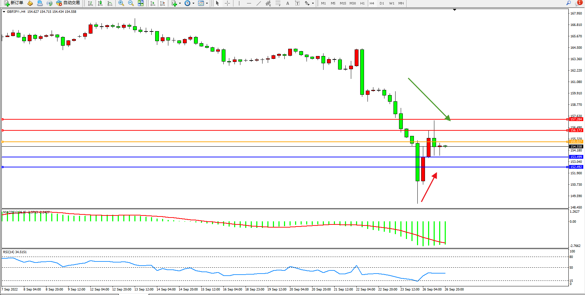Switch to the M15 timeframe
This screenshot has width=585, height=295.
point(343,3)
